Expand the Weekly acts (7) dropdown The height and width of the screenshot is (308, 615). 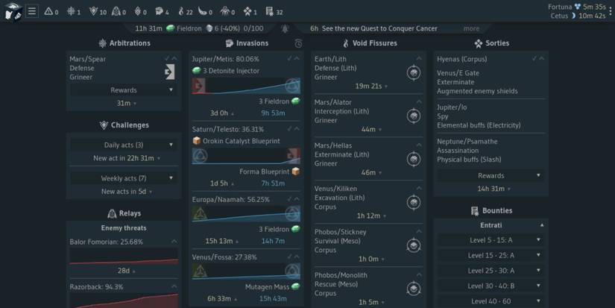click(124, 178)
